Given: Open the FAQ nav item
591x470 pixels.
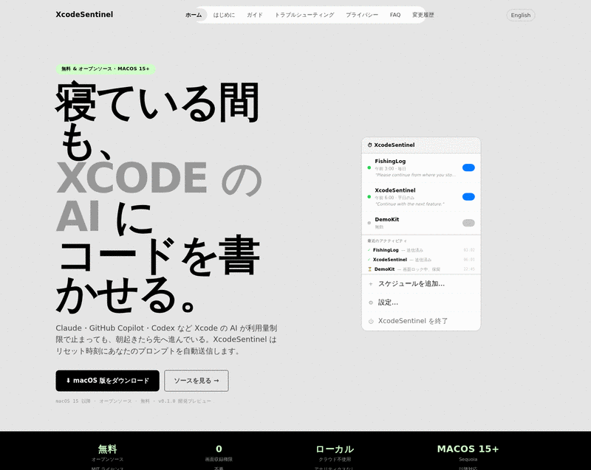Looking at the screenshot, I should click(x=395, y=15).
